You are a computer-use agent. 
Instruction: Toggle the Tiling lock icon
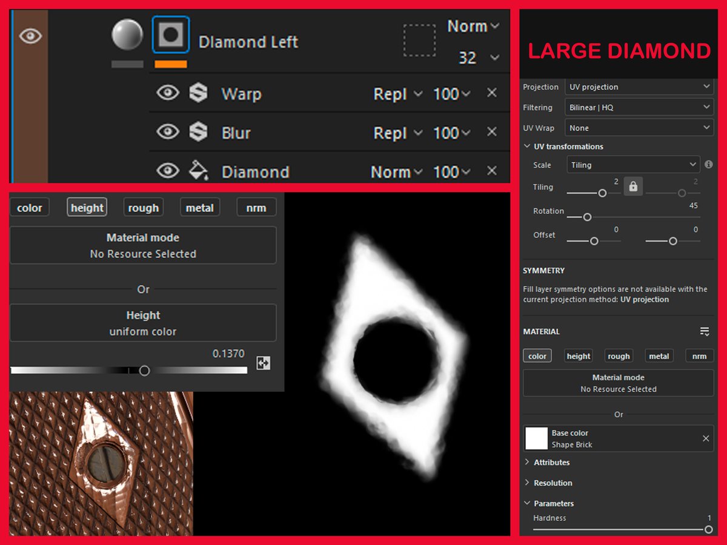(x=633, y=187)
